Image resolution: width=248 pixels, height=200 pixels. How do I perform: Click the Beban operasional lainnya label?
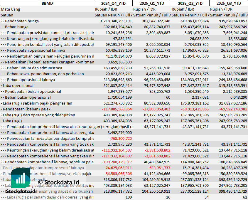pyautogui.click(x=31, y=80)
